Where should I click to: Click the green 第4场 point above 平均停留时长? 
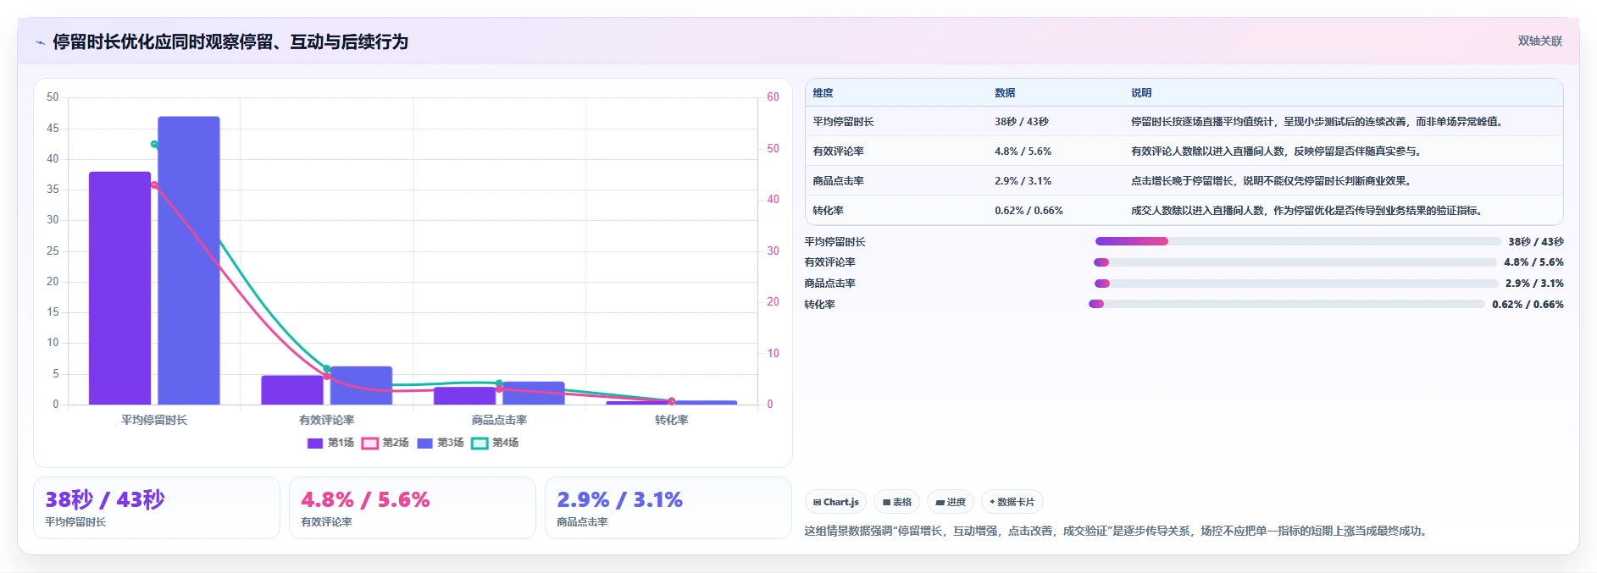pyautogui.click(x=154, y=145)
